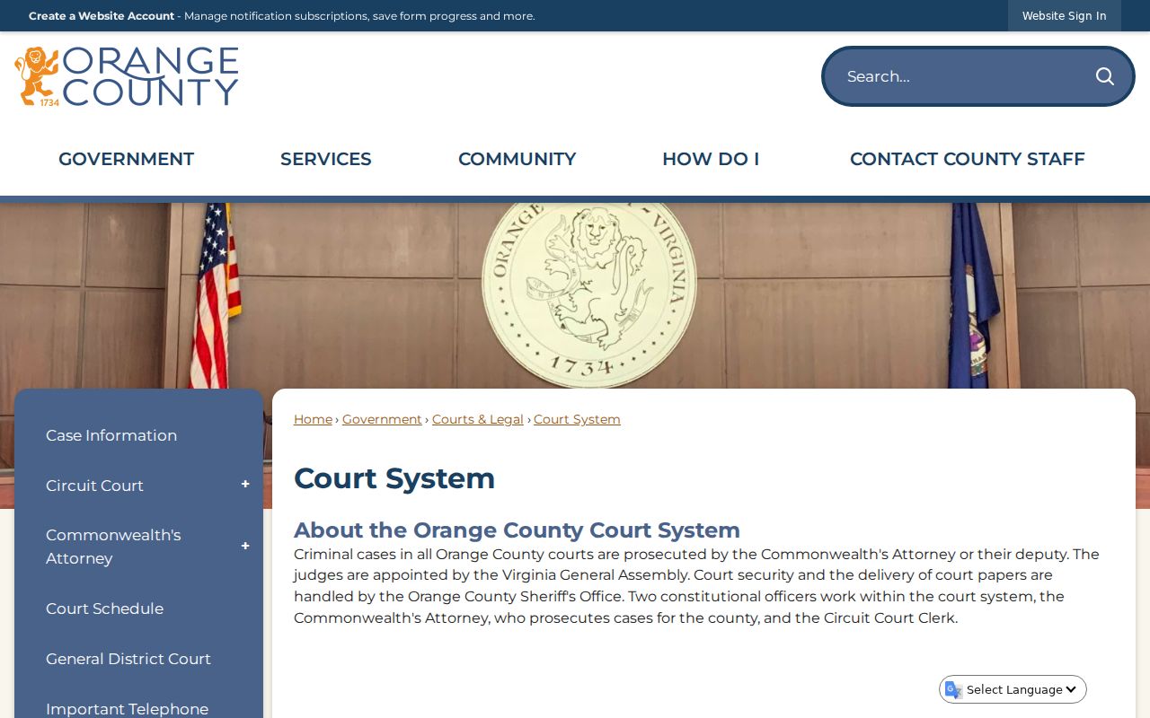The image size is (1150, 718).
Task: Open the Contact County Staff menu
Action: (968, 159)
